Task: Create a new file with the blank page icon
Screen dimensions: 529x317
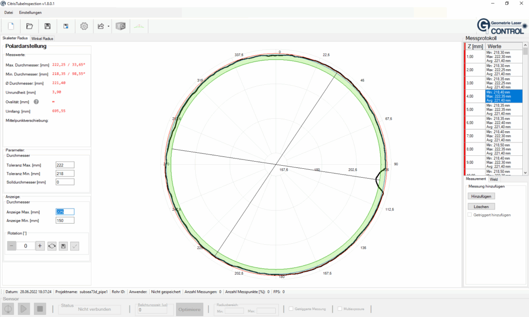Action: (x=11, y=26)
